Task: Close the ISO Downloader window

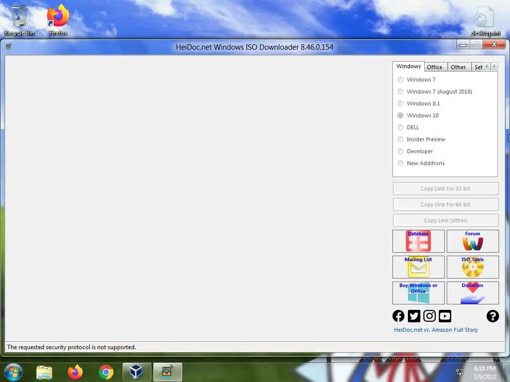Action: 494,44
